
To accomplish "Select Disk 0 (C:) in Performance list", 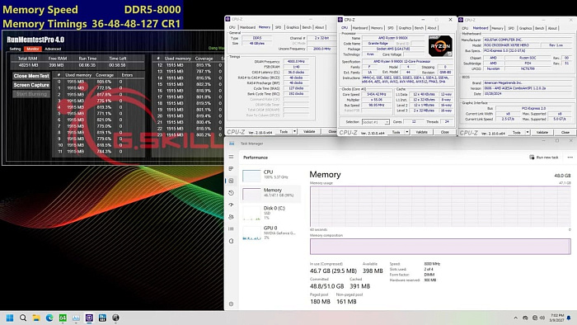I will [x=271, y=213].
